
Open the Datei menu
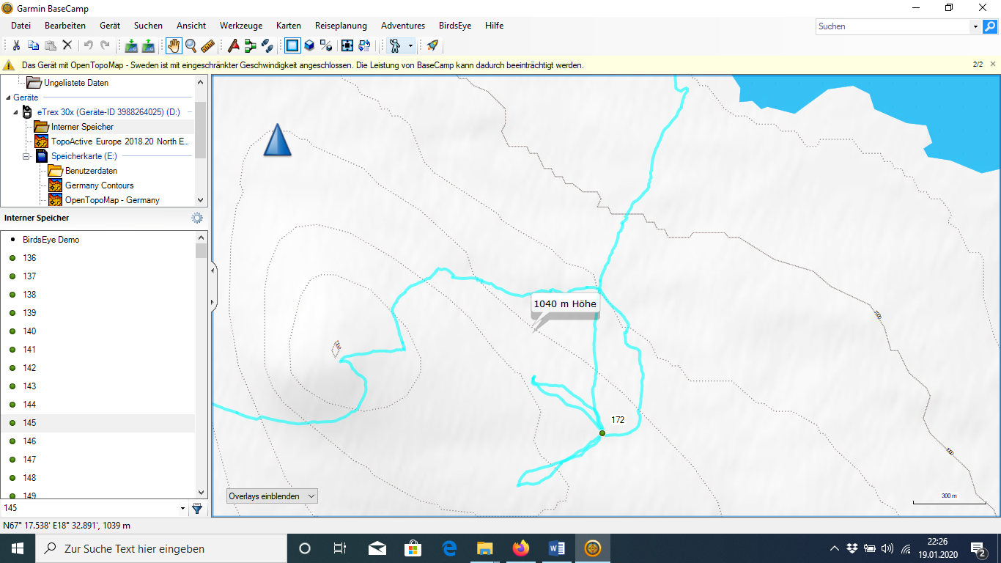coord(21,26)
